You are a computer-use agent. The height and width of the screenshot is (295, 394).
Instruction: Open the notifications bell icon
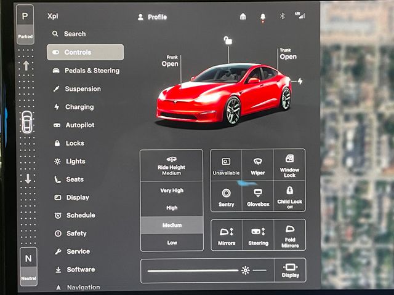pyautogui.click(x=263, y=17)
